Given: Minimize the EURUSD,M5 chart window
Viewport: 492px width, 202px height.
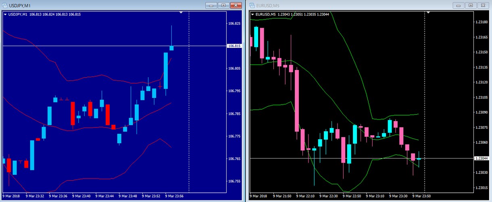Looking at the screenshot, I should pyautogui.click(x=459, y=5).
